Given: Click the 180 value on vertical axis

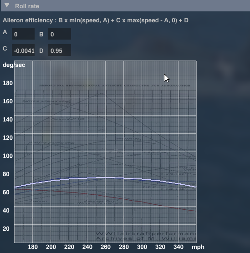Looking at the screenshot, I should 8,83.
